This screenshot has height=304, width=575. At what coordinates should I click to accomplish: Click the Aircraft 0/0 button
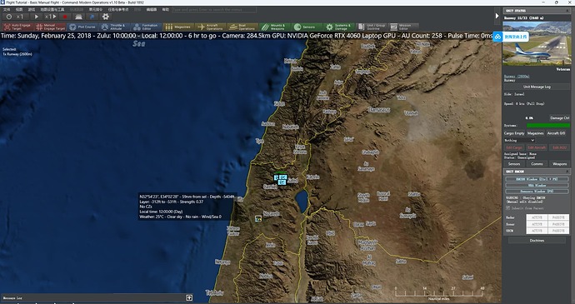556,133
